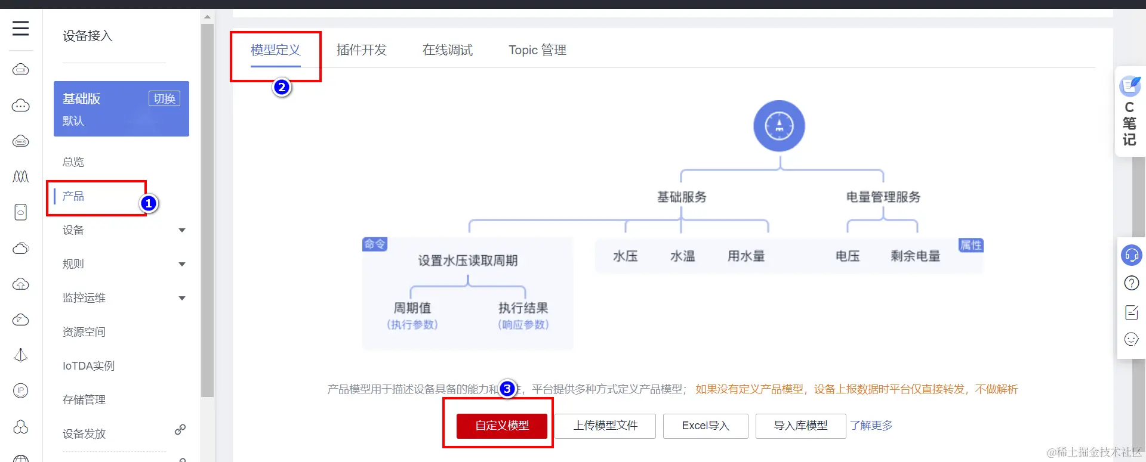1146x462 pixels.
Task: Click the cloud icon with three dots
Action: pos(20,106)
